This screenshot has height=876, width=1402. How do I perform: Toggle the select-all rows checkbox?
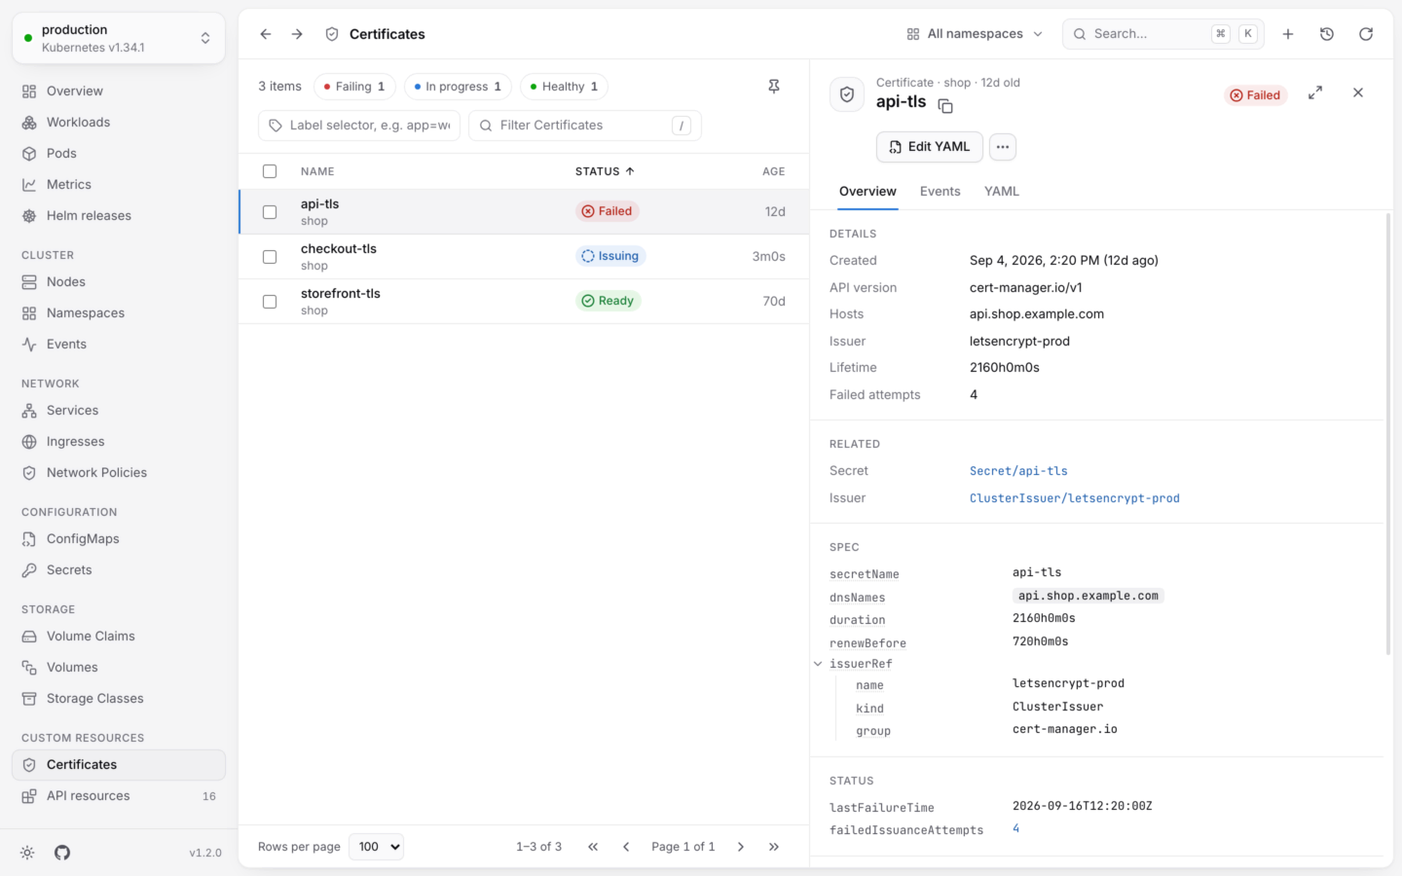(270, 171)
